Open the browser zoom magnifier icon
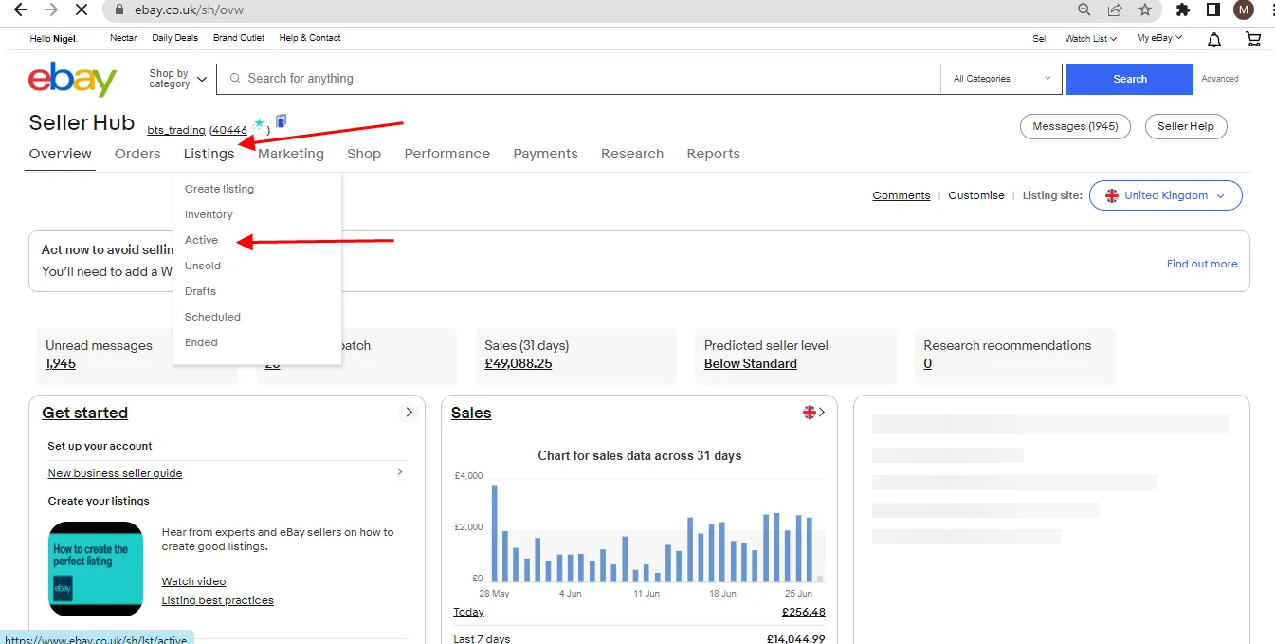Image resolution: width=1275 pixels, height=644 pixels. coord(1084,9)
